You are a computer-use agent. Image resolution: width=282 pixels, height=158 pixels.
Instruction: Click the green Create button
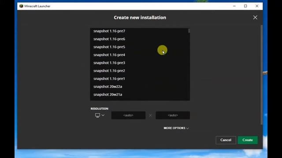pyautogui.click(x=248, y=140)
